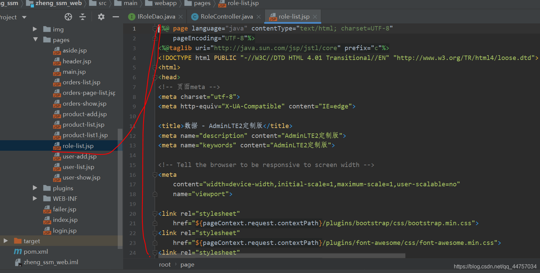The height and width of the screenshot is (273, 540).
Task: Click the pages folder icon in tree
Action: (x=47, y=40)
